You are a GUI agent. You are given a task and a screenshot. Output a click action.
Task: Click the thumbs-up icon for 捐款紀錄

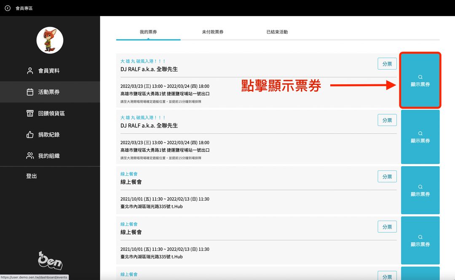[x=30, y=135]
